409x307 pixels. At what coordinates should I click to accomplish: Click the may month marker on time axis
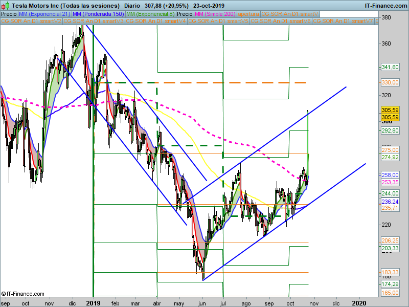coord(179,303)
